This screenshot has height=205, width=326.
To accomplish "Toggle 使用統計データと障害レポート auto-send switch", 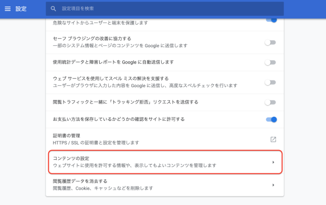I will [270, 63].
